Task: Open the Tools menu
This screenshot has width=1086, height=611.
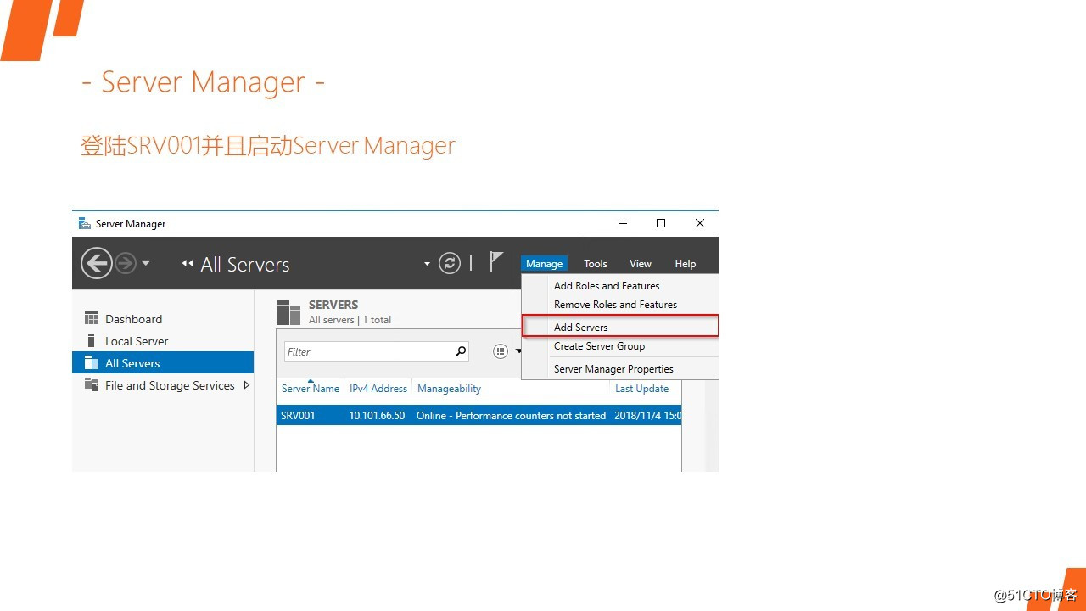Action: click(596, 264)
